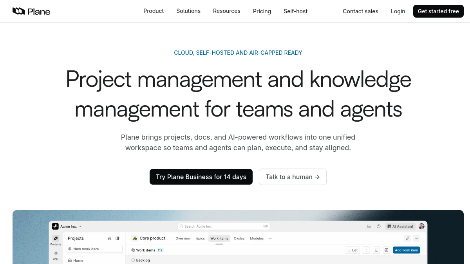Open the more options menu beside the link icon
This screenshot has width=470, height=264.
[x=416, y=238]
